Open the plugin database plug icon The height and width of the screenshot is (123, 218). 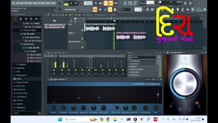tap(178, 9)
